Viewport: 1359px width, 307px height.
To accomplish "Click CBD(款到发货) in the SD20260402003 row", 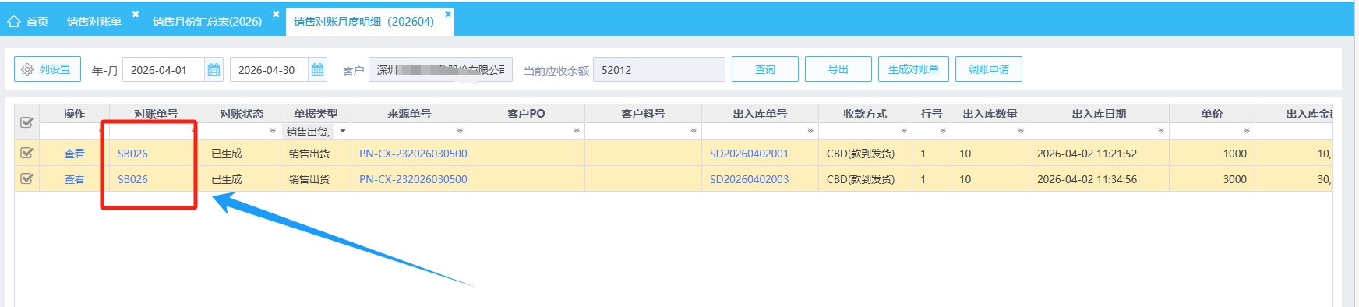I will click(x=860, y=179).
